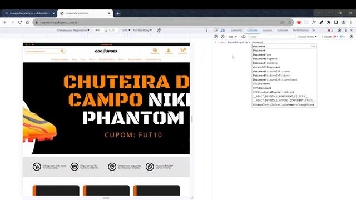The image size is (356, 200).
Task: Clear console with the ban icon
Action: 222,37
